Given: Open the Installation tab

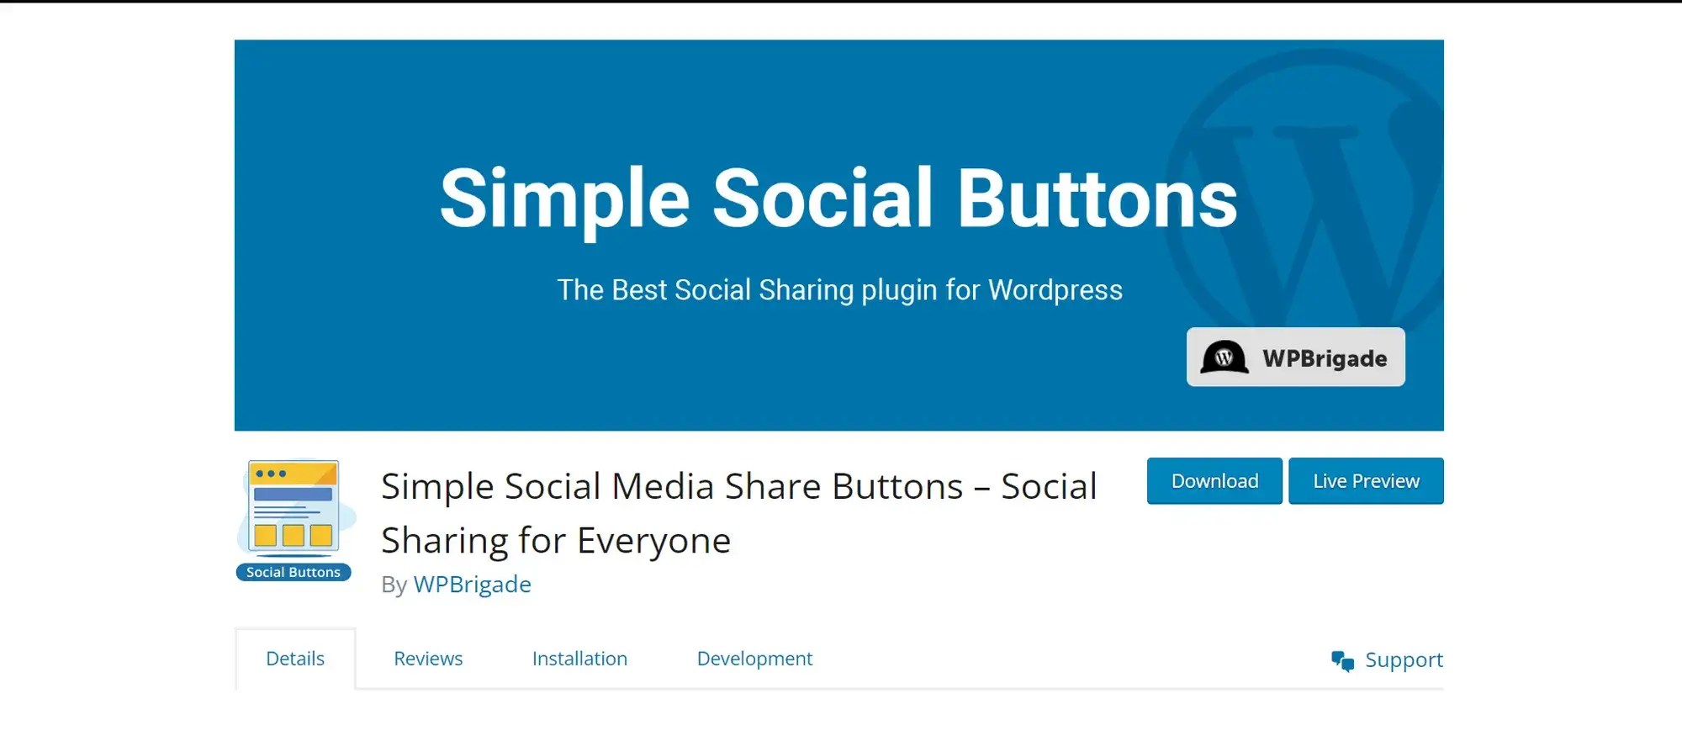Looking at the screenshot, I should point(579,659).
